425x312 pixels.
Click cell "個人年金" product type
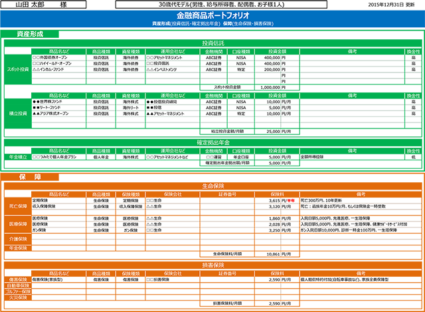coord(101,157)
